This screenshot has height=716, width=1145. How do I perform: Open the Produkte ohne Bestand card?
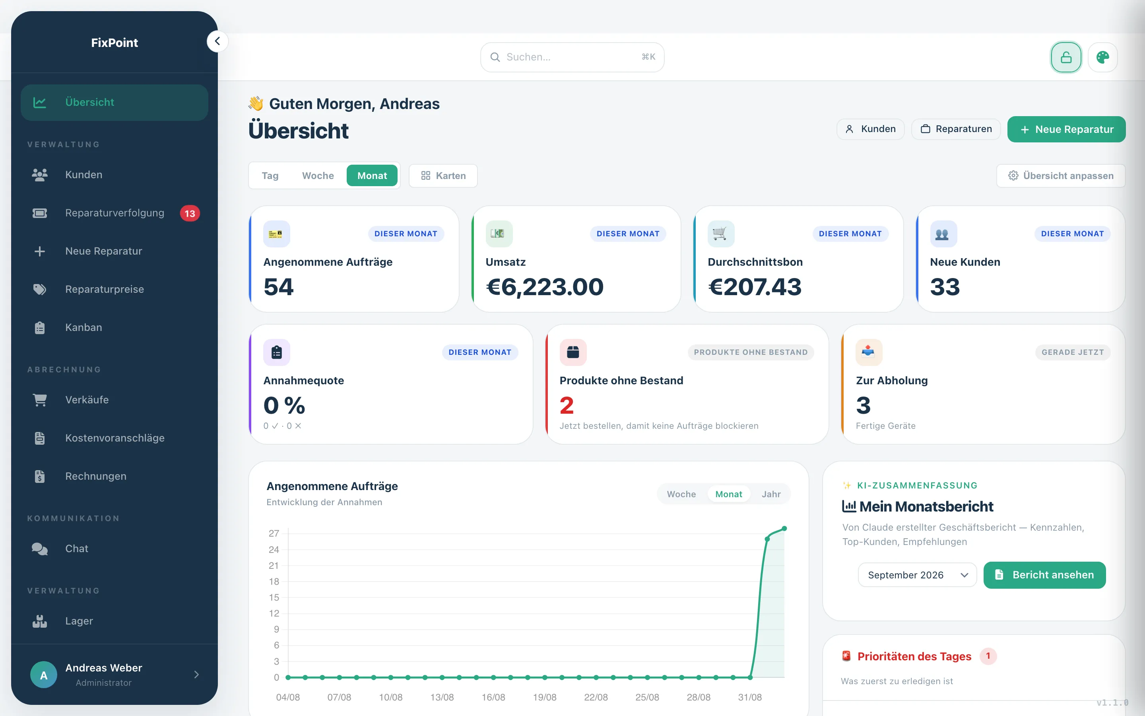[x=687, y=385]
